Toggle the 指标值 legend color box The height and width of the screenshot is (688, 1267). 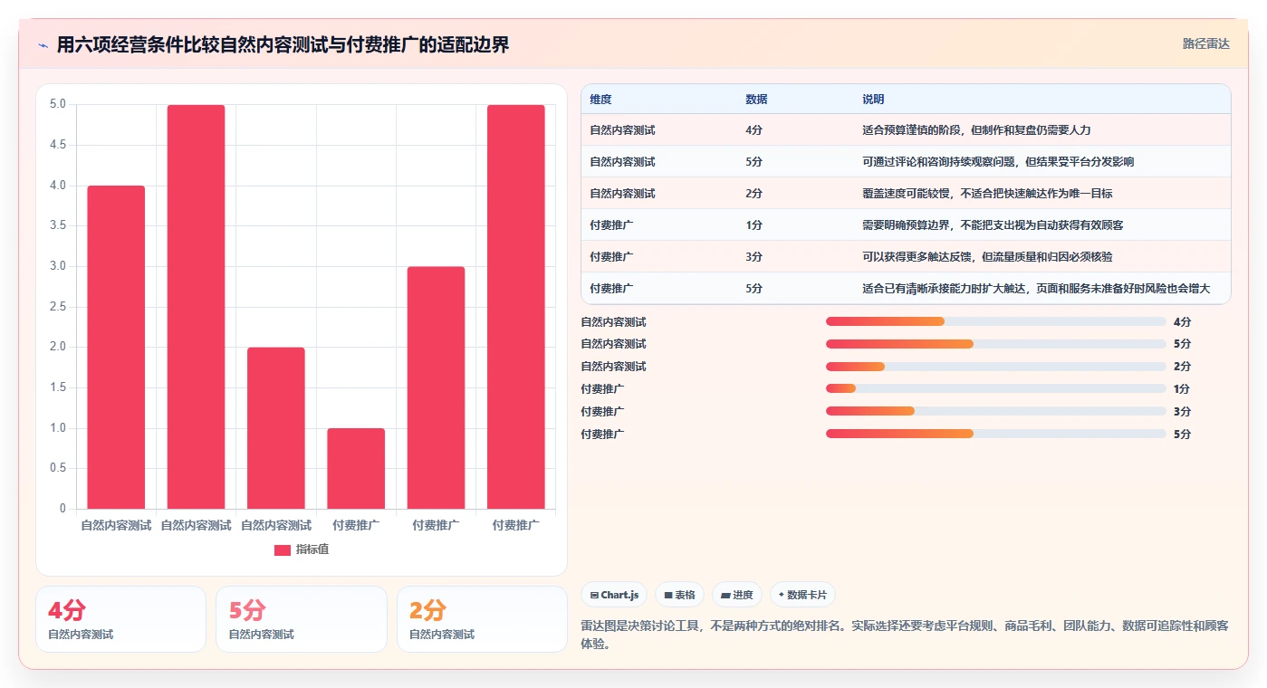pyautogui.click(x=283, y=549)
